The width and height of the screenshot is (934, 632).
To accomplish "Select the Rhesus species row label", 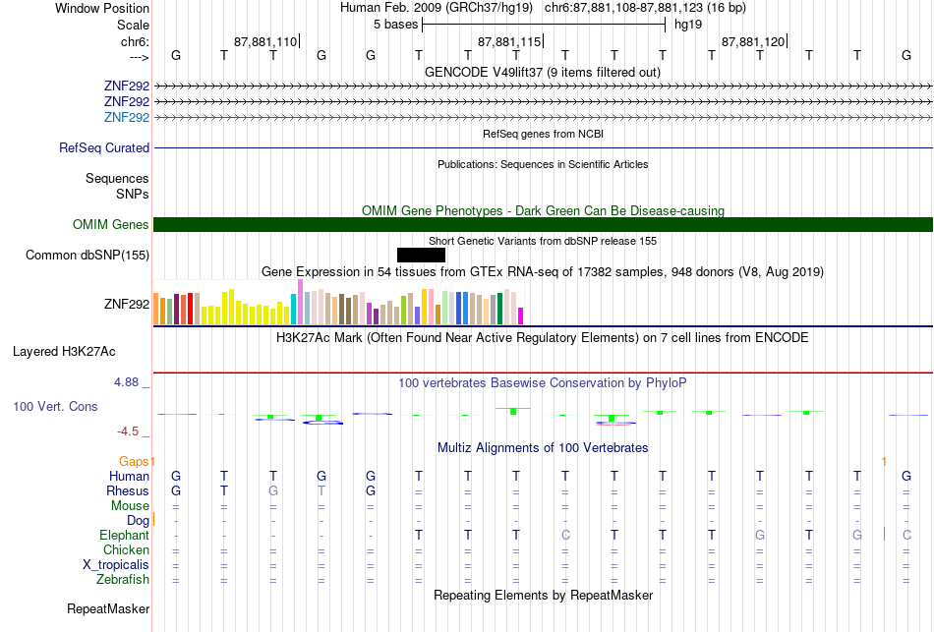I will (128, 490).
